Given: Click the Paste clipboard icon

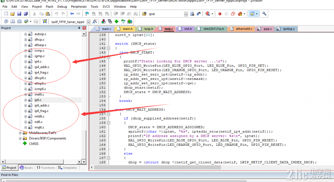Looking at the screenshot, I should click(48, 14).
